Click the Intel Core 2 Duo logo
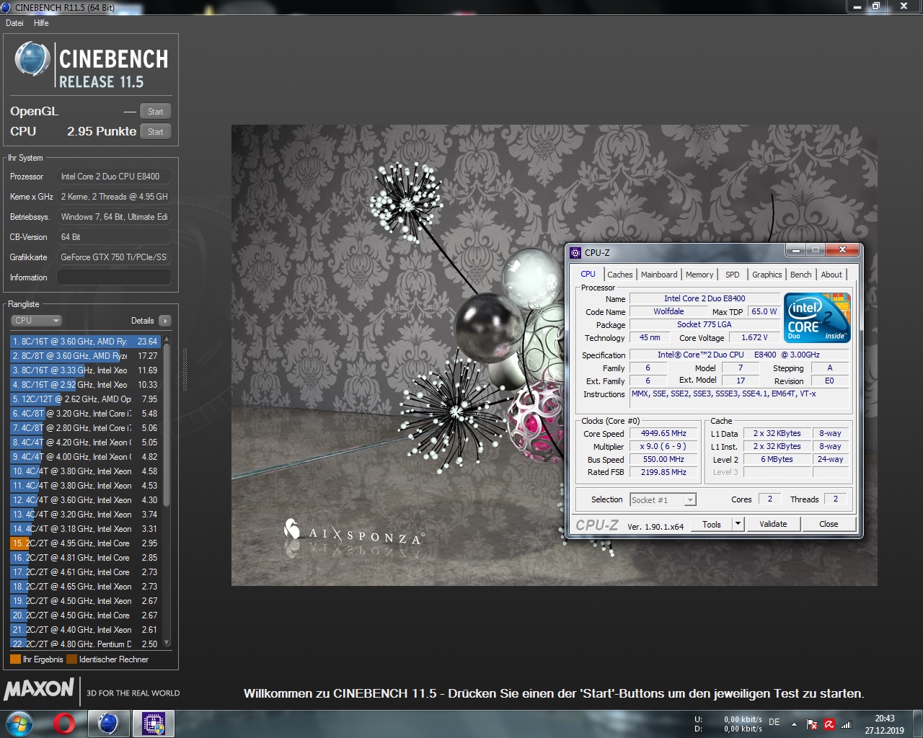The width and height of the screenshot is (923, 738). pyautogui.click(x=818, y=318)
